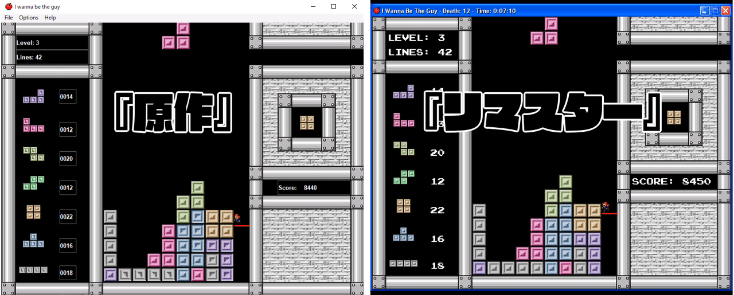Open the Options menu in left window
Viewport: 734px width, 295px height.
pyautogui.click(x=29, y=18)
